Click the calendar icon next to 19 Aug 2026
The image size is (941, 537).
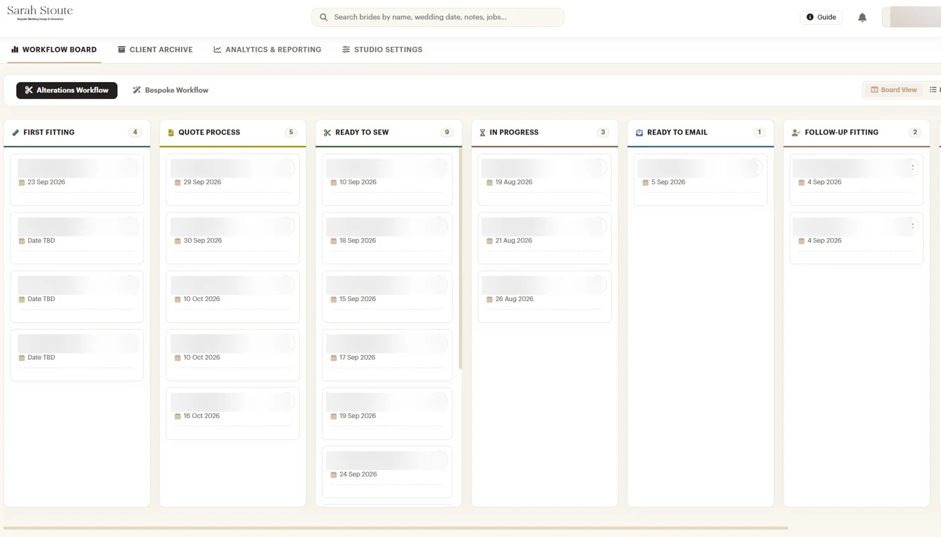click(489, 182)
